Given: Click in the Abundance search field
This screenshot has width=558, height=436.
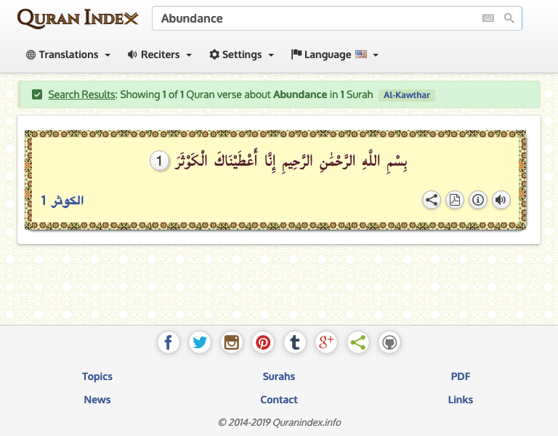Looking at the screenshot, I should coord(312,18).
